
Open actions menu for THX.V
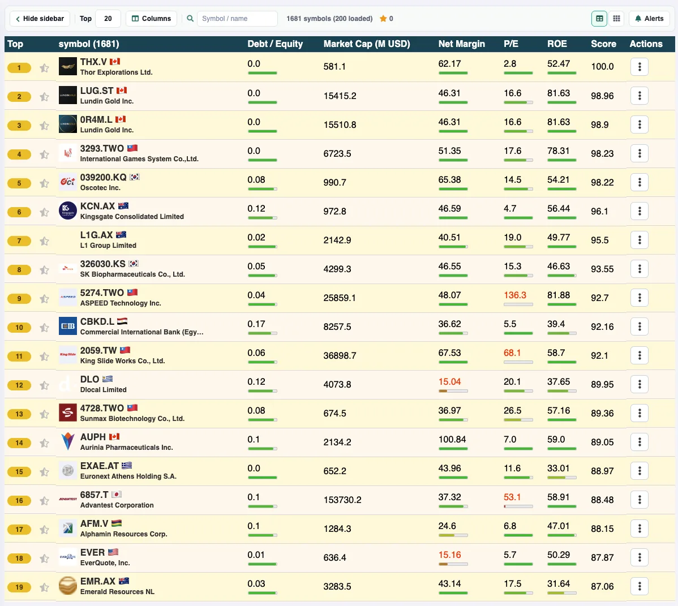pos(639,67)
